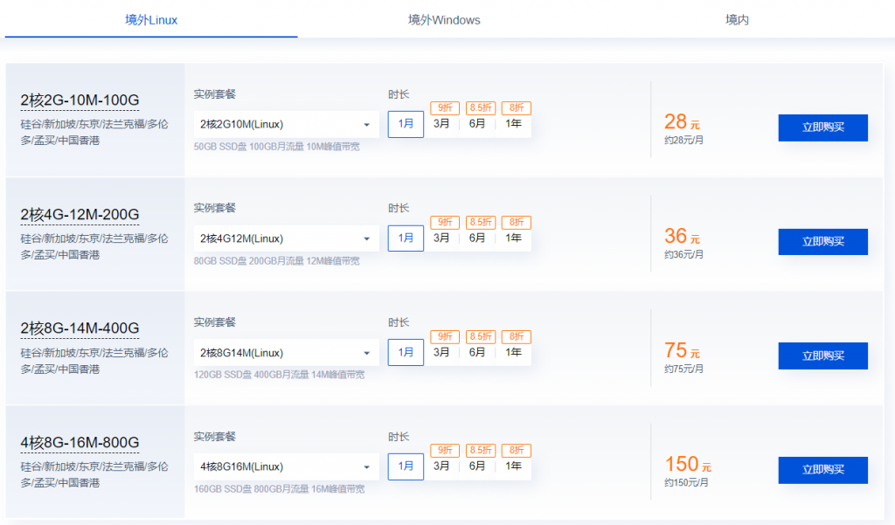Open the 4核8G16M(Linux) package dropdown
This screenshot has width=895, height=525.
[x=286, y=466]
